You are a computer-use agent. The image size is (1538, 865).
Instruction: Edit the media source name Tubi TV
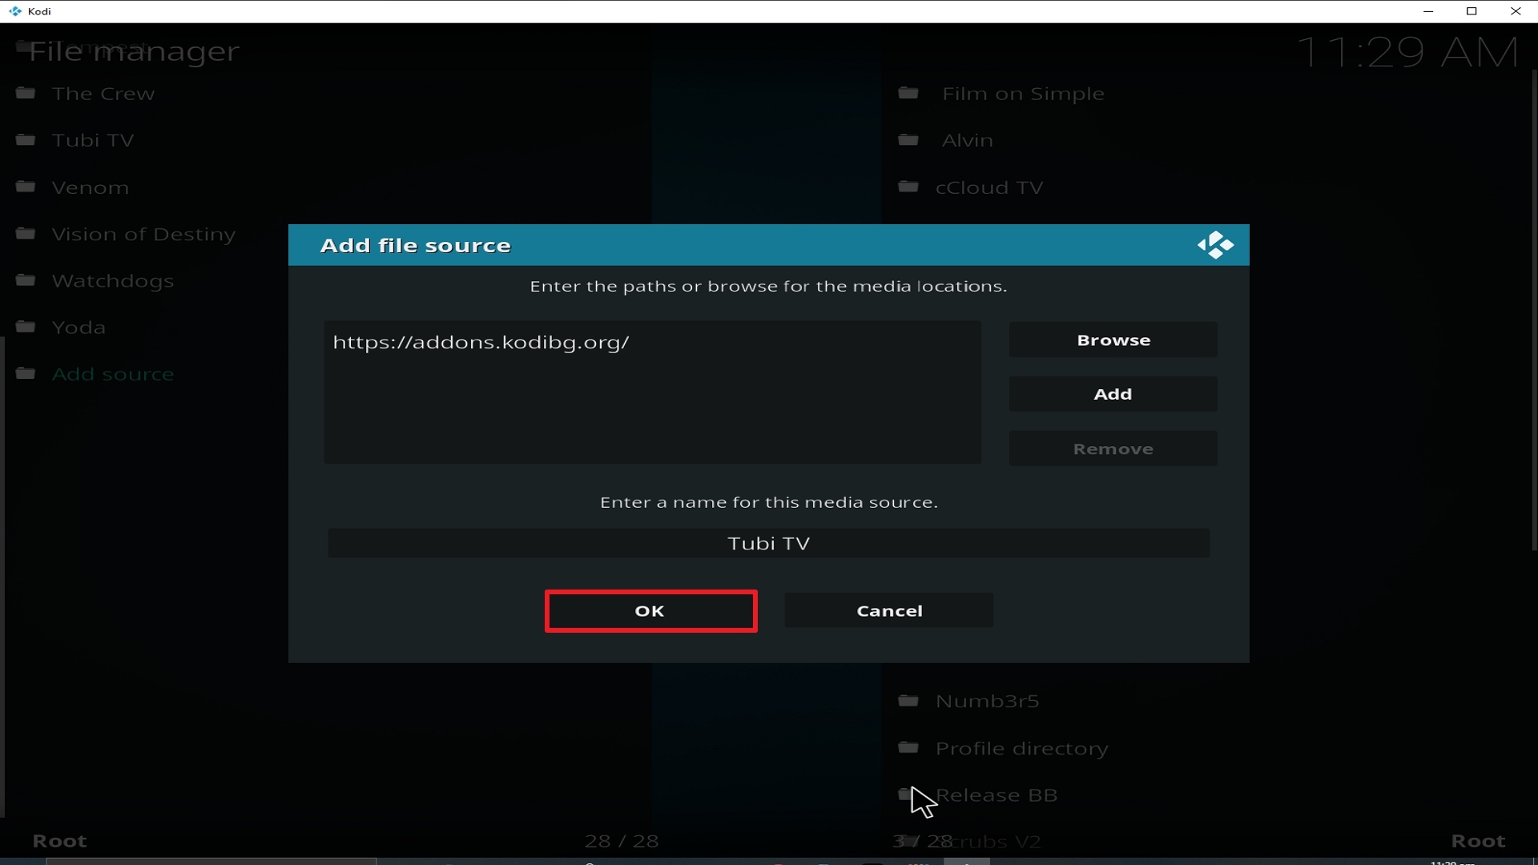tap(769, 544)
